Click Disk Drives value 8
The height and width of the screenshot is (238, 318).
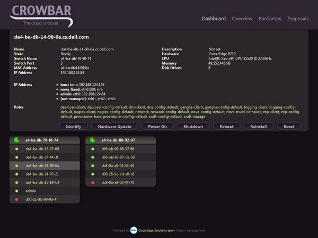click(x=209, y=68)
